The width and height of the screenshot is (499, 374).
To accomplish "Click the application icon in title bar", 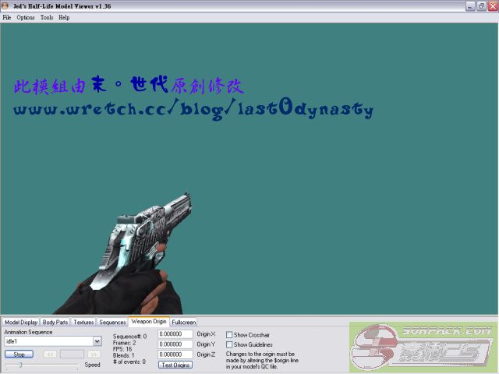I will [5, 5].
